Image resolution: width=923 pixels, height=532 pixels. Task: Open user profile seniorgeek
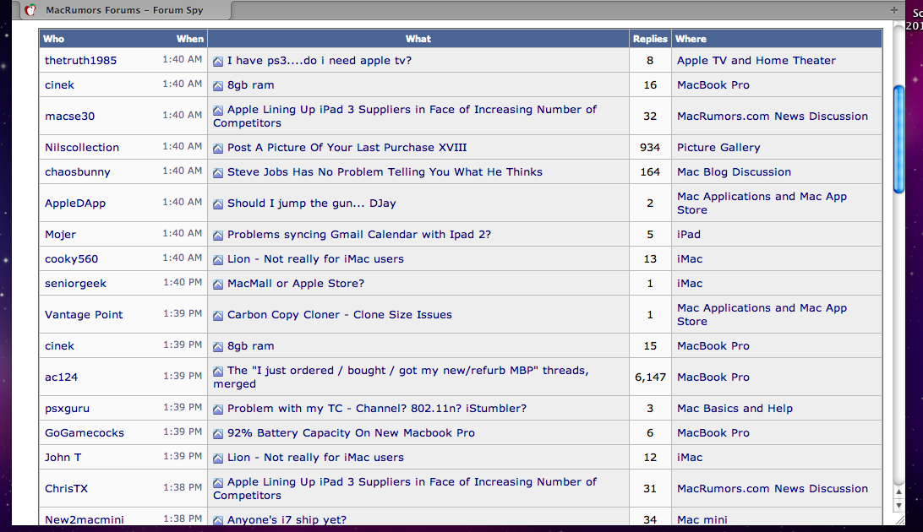coord(75,284)
